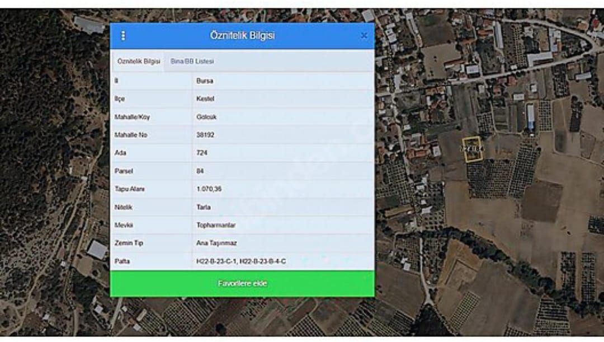Select the Zemin Tip value Ana Taşınmaz

pyautogui.click(x=216, y=243)
